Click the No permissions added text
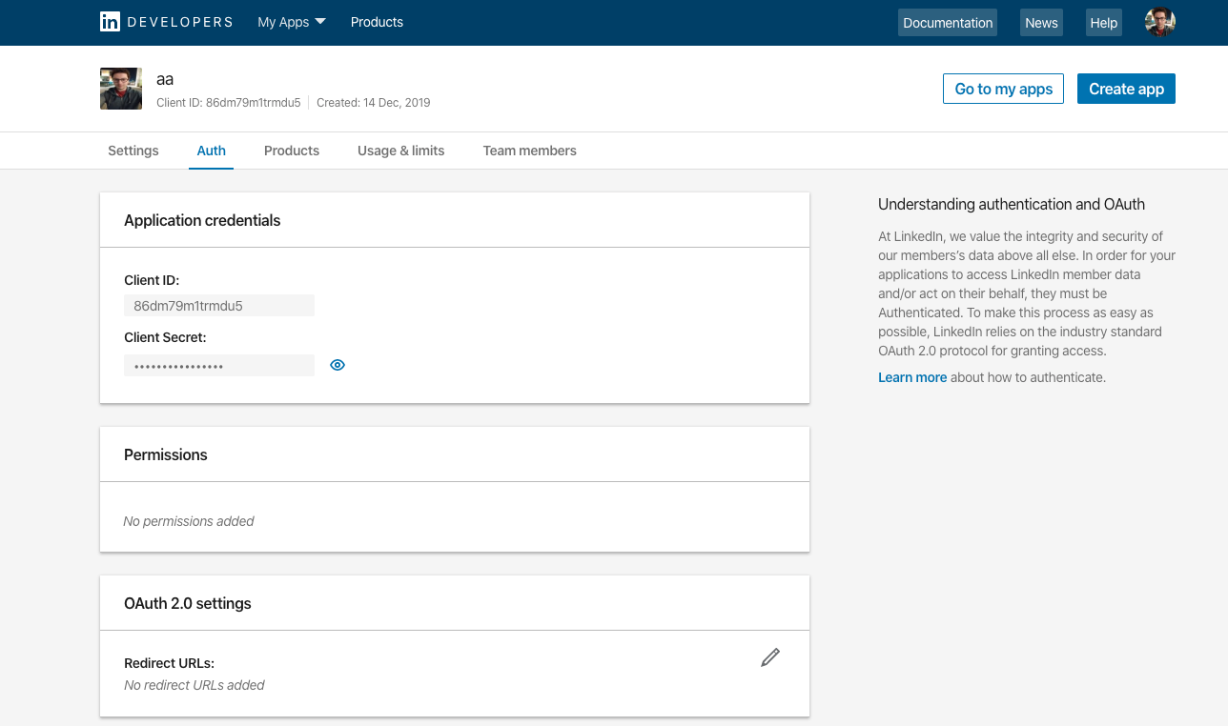1228x726 pixels. (189, 521)
